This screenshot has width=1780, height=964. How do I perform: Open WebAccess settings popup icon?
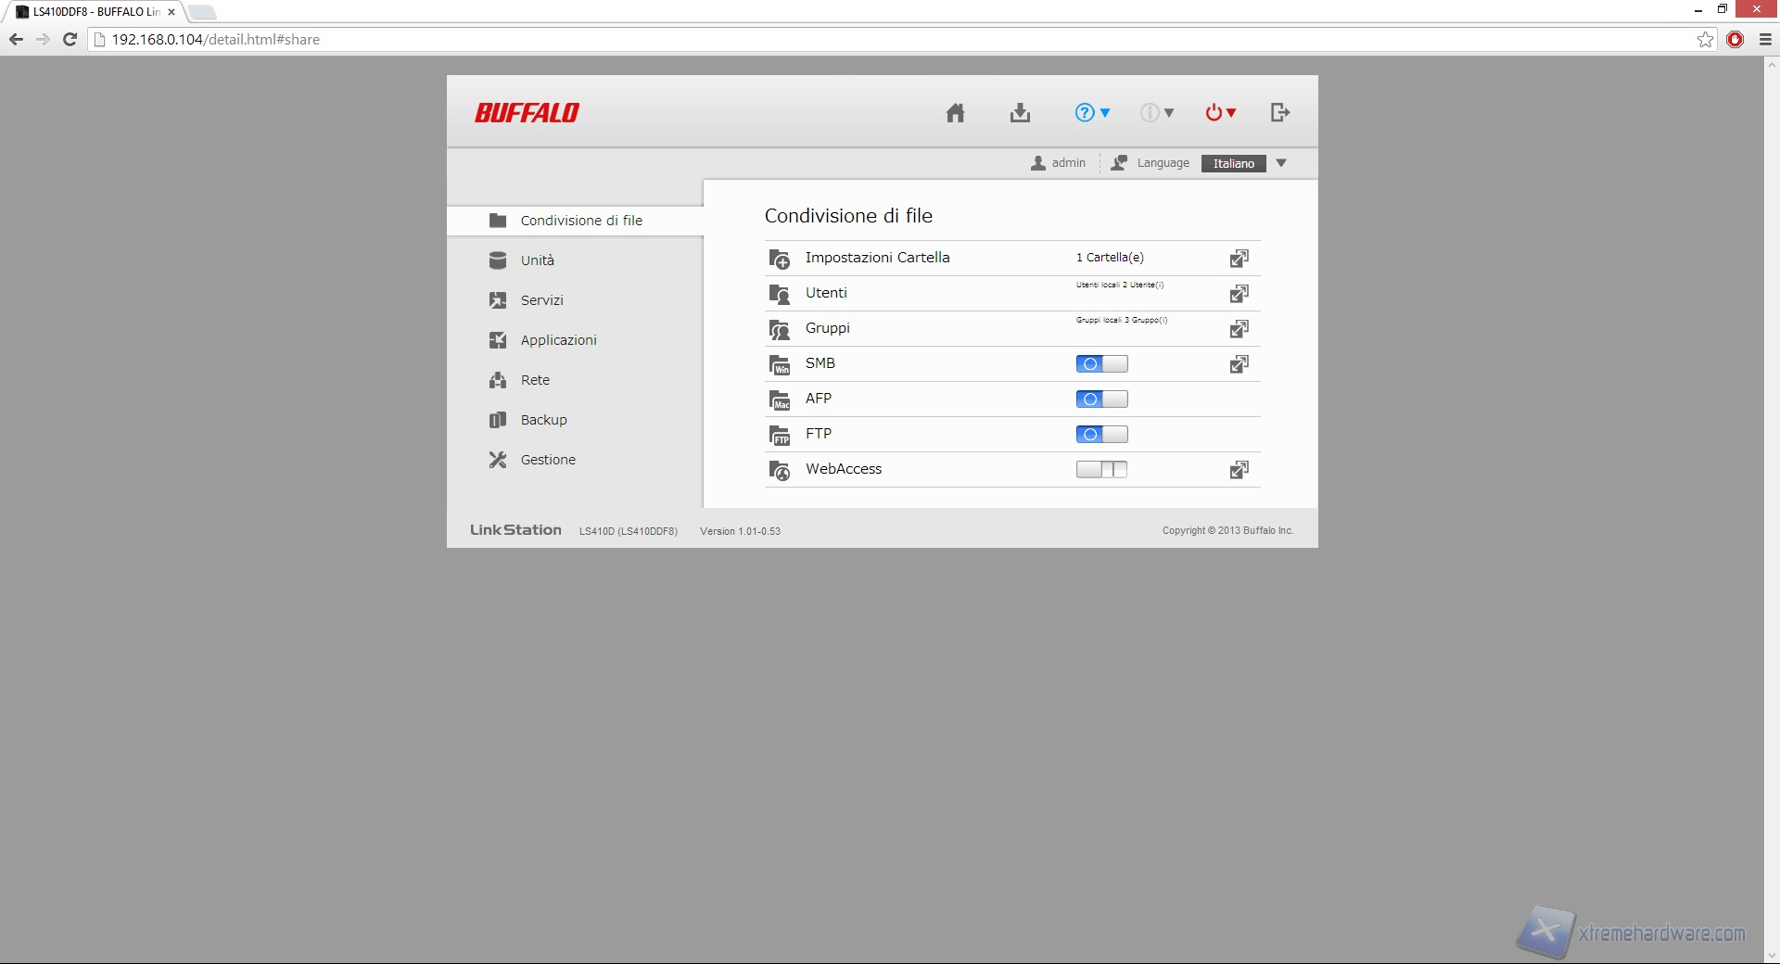[1239, 470]
